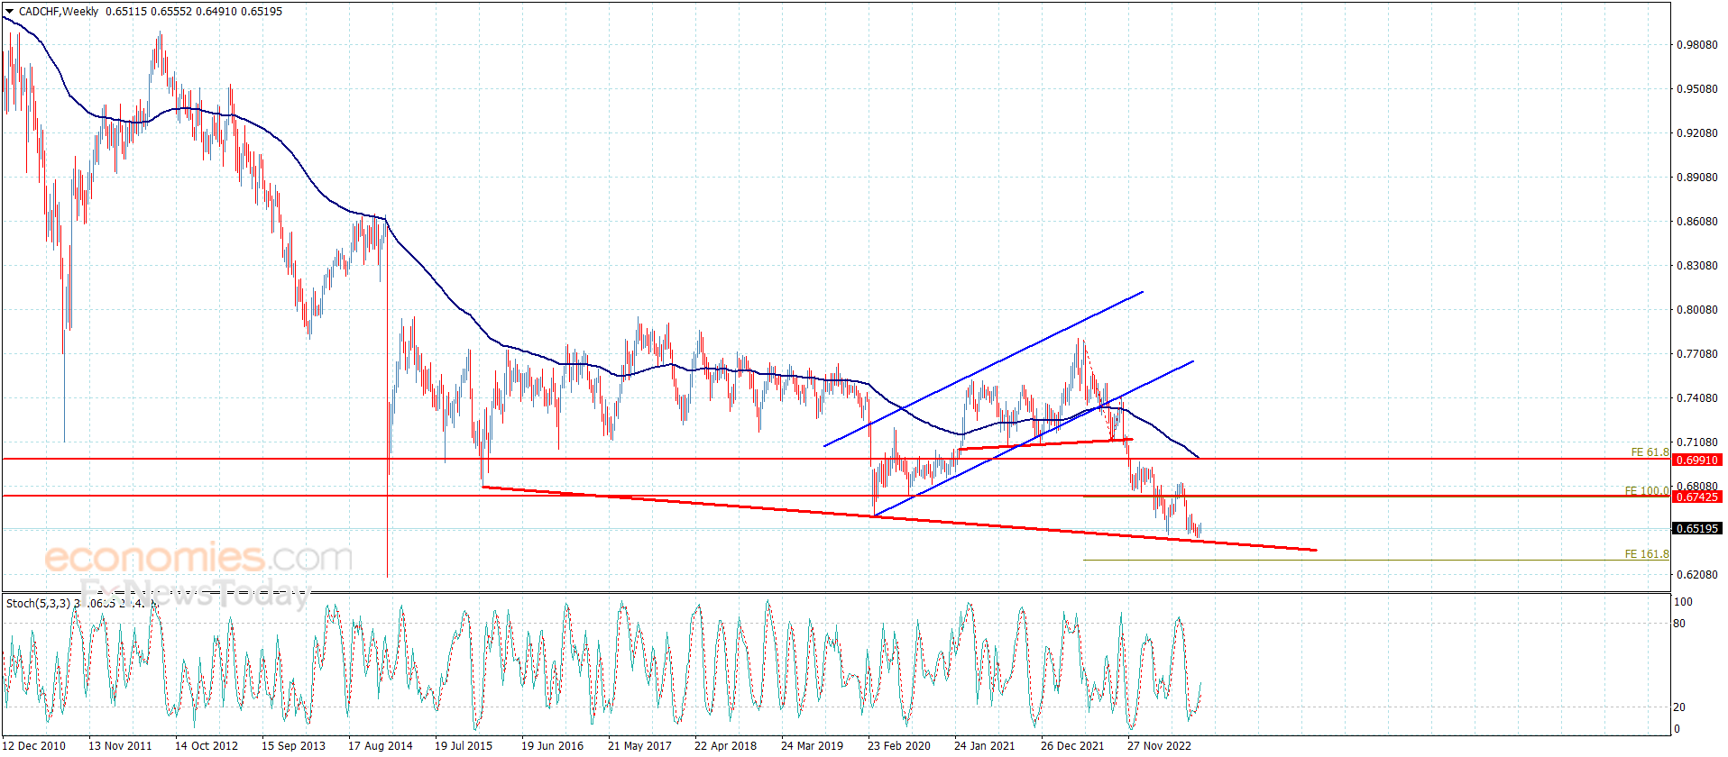1728x757 pixels.
Task: Click the 0.95080 price axis value
Action: tap(1696, 89)
